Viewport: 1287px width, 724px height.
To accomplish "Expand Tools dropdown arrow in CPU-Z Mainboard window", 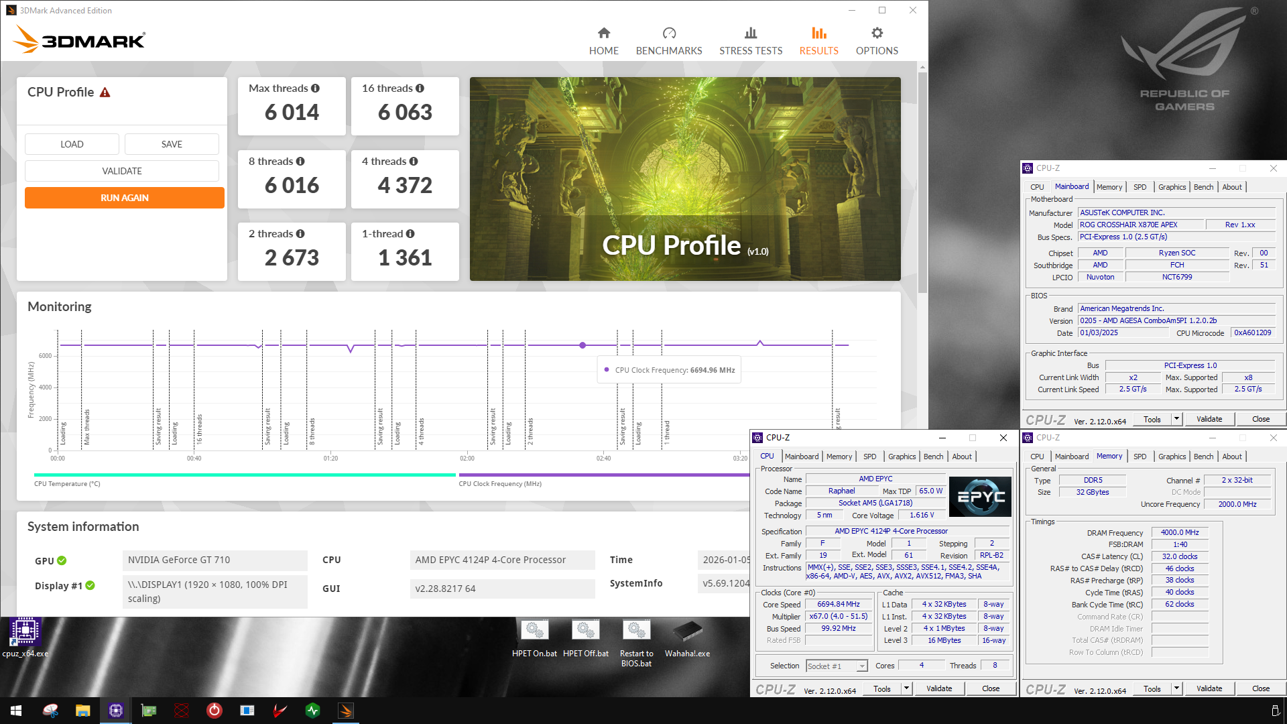I will (1176, 419).
